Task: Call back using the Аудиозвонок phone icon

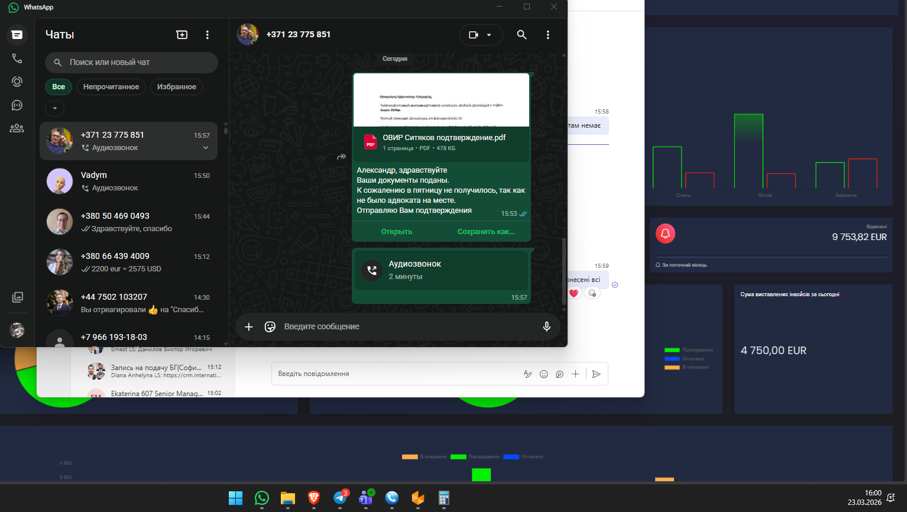Action: click(372, 270)
